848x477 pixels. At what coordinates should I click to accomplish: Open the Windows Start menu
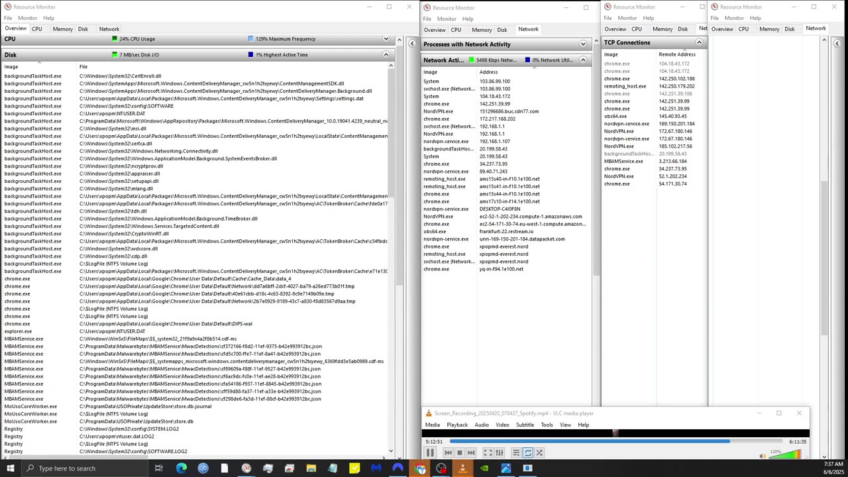pos(10,468)
